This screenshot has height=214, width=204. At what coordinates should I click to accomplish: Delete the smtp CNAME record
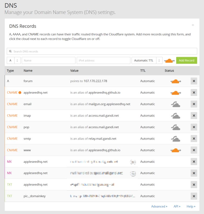[194, 138]
